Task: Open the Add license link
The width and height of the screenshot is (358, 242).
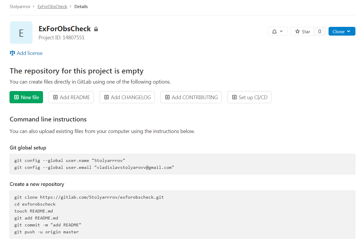Action: (x=29, y=53)
